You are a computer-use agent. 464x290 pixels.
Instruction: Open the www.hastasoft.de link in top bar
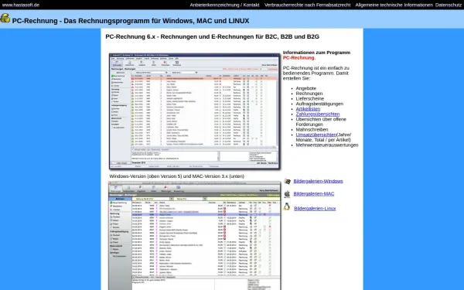coord(20,5)
